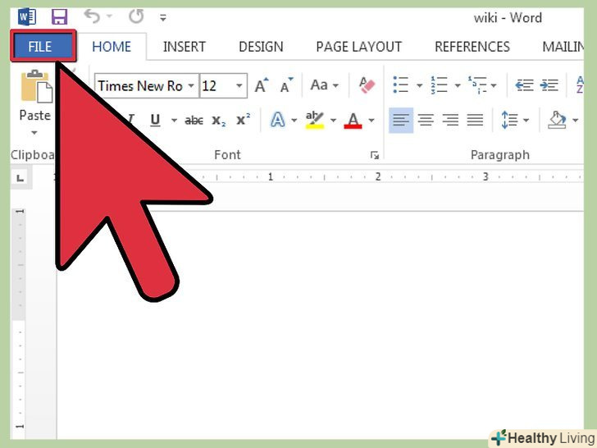Click the Increase Indent icon

(549, 85)
